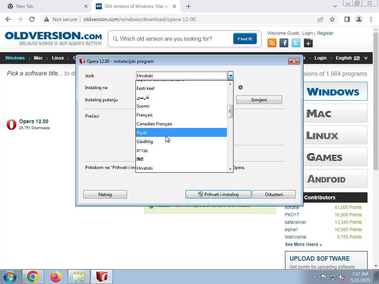This screenshot has width=379, height=284.
Task: Click the See More Users link
Action: (303, 244)
